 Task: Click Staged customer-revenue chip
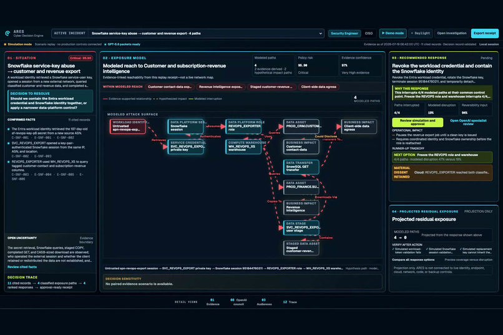(x=271, y=87)
